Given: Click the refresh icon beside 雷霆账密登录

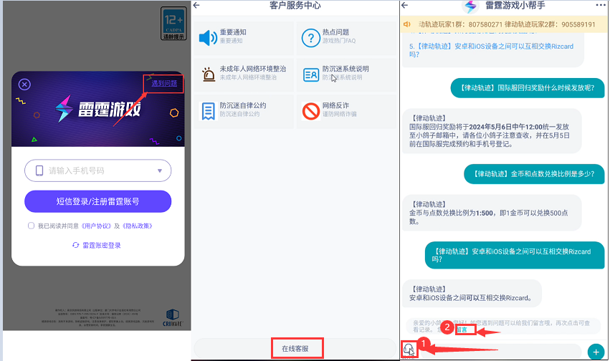Looking at the screenshot, I should 75,245.
